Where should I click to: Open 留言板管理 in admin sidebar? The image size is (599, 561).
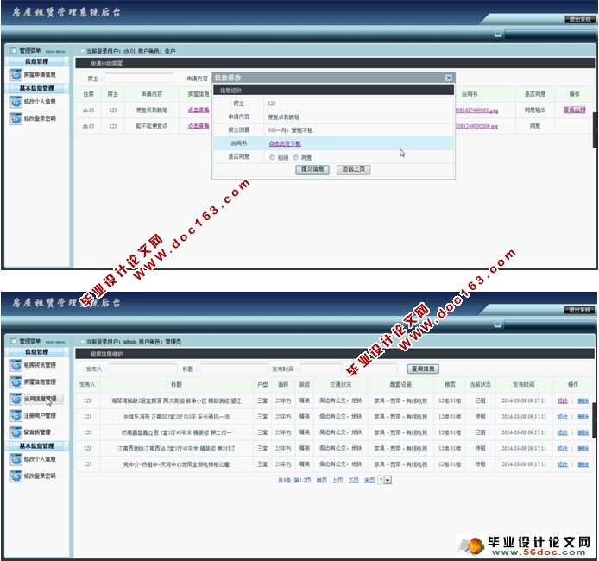tap(37, 432)
